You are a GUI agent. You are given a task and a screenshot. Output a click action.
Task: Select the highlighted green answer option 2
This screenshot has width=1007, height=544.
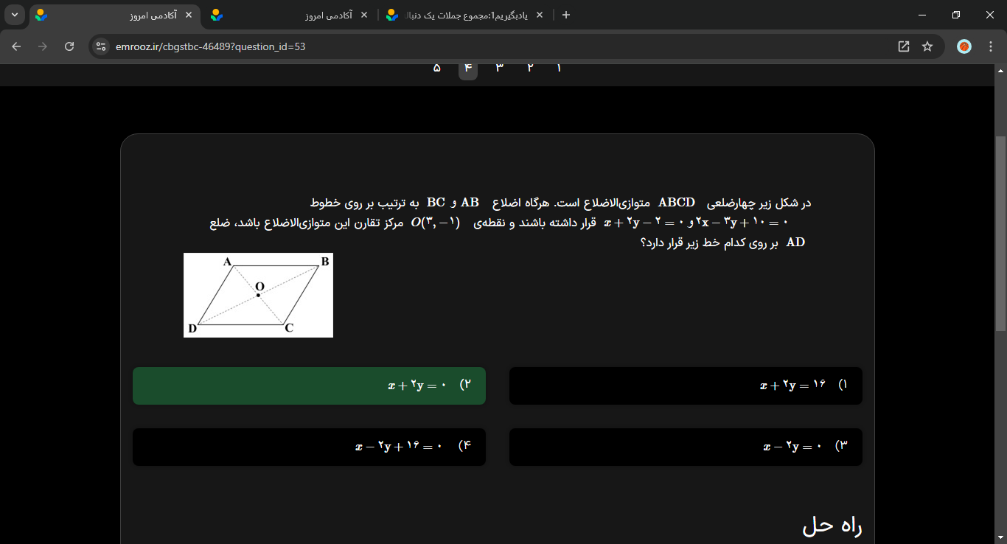[309, 386]
